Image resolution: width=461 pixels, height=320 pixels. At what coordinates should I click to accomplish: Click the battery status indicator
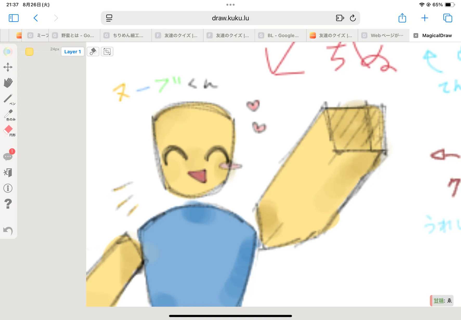(x=450, y=5)
